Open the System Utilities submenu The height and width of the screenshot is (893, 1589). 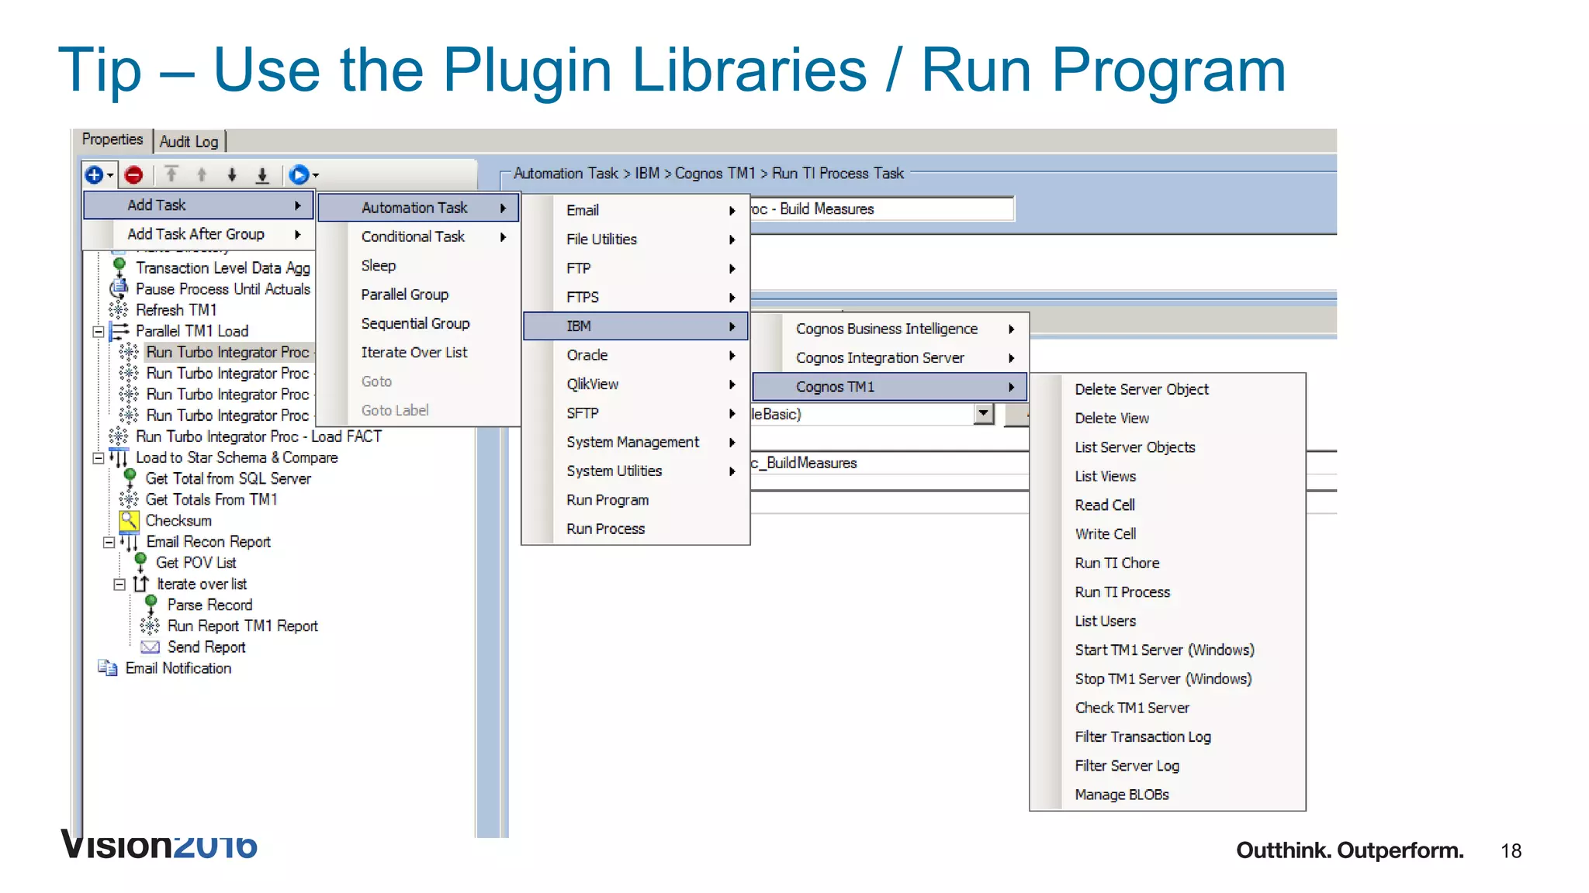[x=635, y=471]
